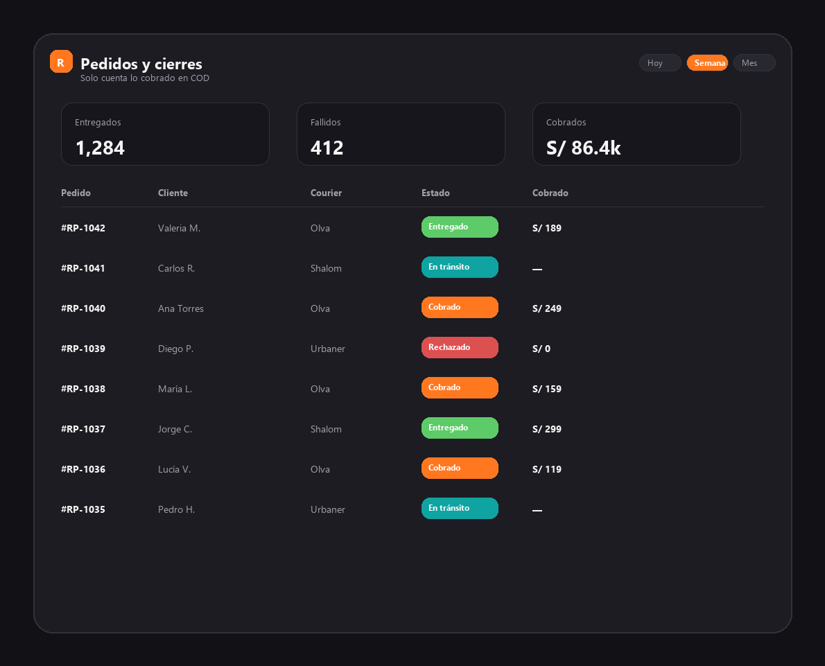Screen dimensions: 825x666
Task: Click the Courier column header
Action: pos(326,193)
